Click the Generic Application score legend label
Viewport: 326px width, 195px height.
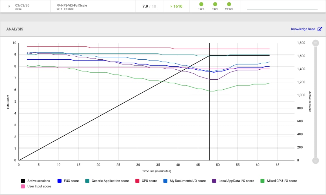coord(110,181)
